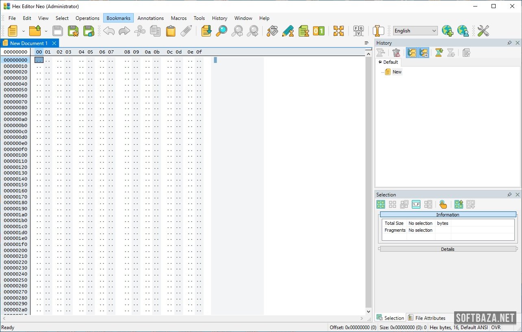Toggle the 1..F button in Selection toolbar
This screenshot has width=522, height=332.
(x=416, y=205)
